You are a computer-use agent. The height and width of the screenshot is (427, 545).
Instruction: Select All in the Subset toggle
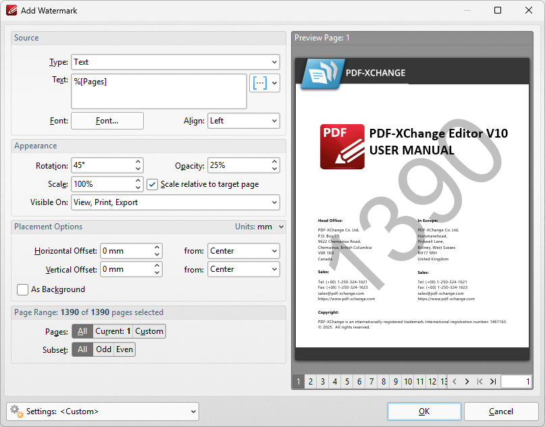click(x=82, y=349)
